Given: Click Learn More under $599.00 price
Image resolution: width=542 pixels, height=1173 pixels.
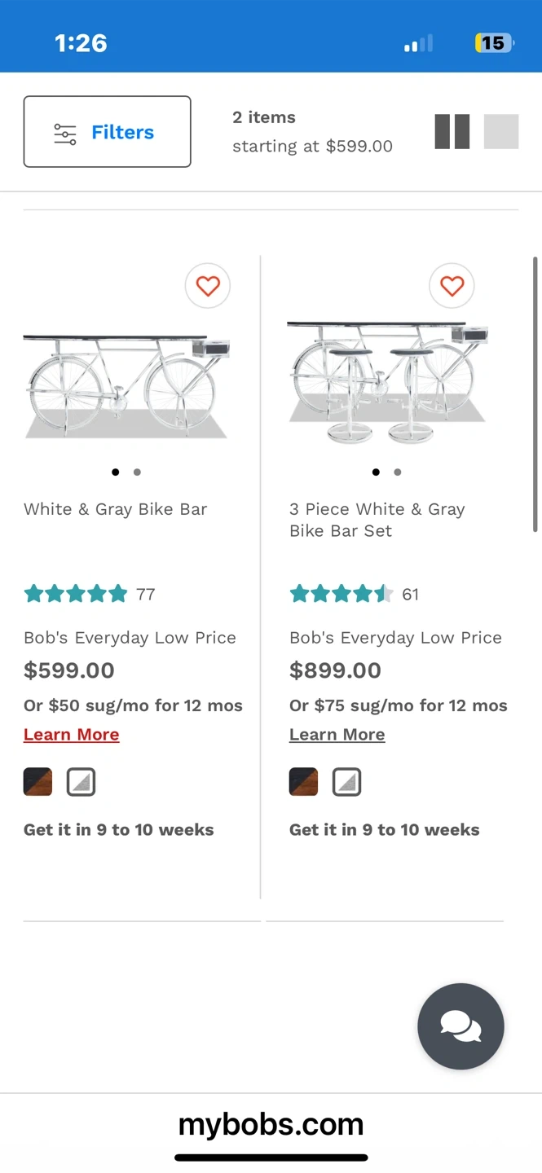Looking at the screenshot, I should 72,735.
